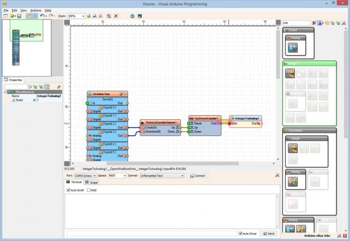Uncheck the Auto Scroll checkbox
350x241 pixels.
coord(68,190)
